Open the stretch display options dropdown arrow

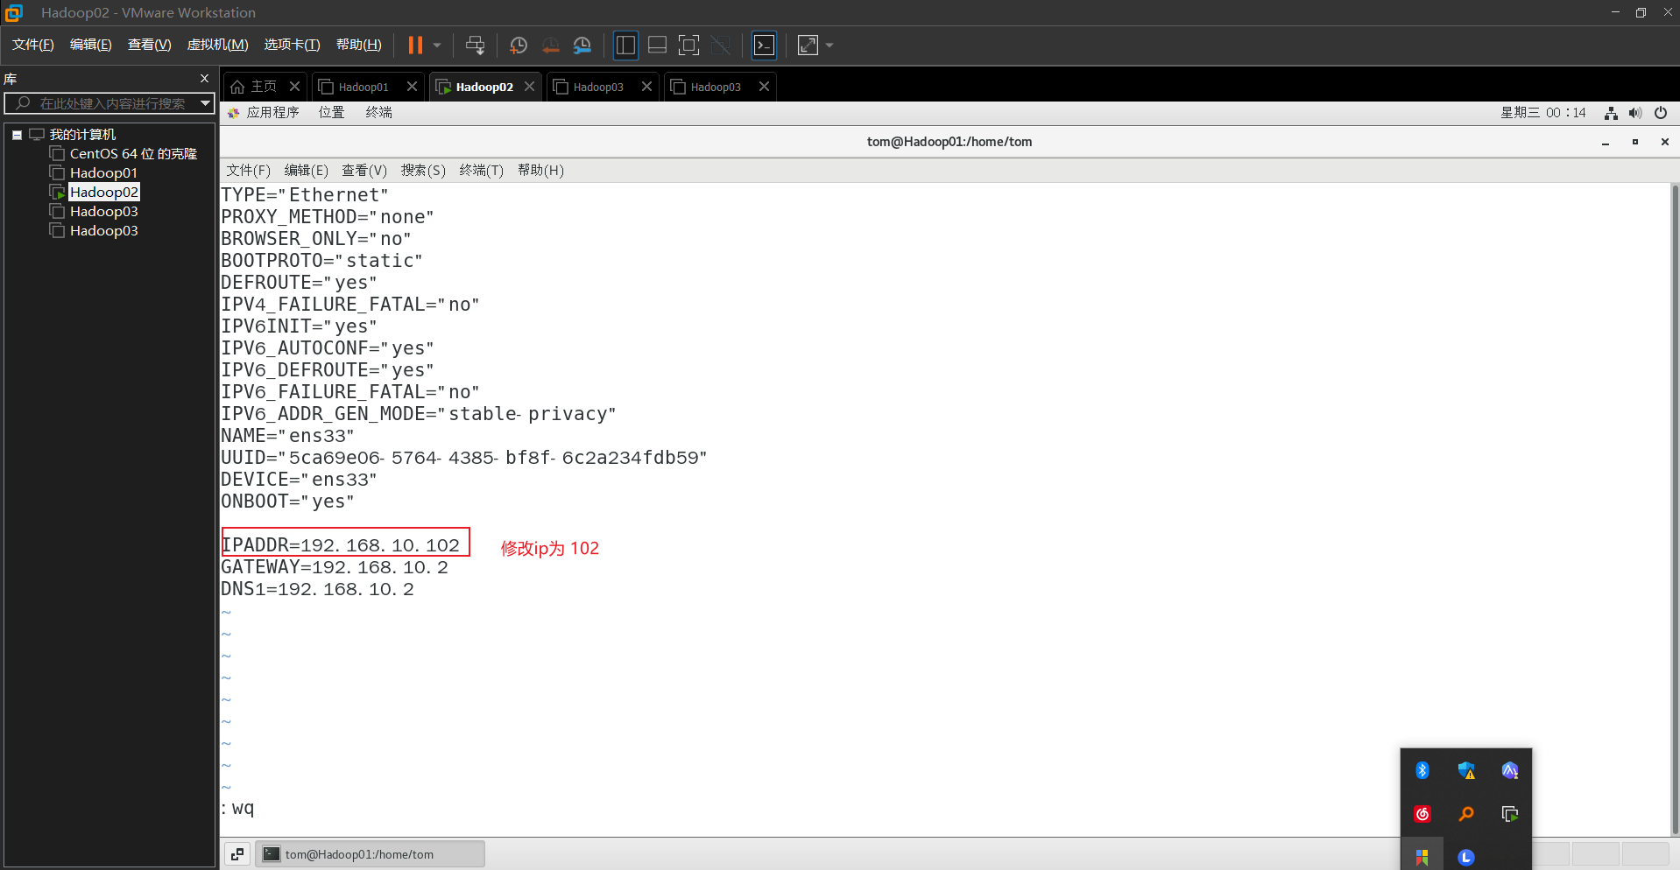829,45
